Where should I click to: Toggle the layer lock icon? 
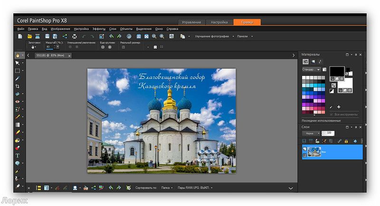(x=347, y=141)
